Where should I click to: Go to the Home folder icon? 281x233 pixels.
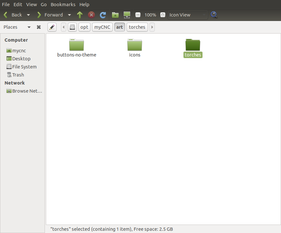pos(115,15)
